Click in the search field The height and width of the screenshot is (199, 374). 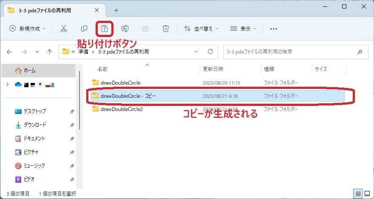[296, 52]
